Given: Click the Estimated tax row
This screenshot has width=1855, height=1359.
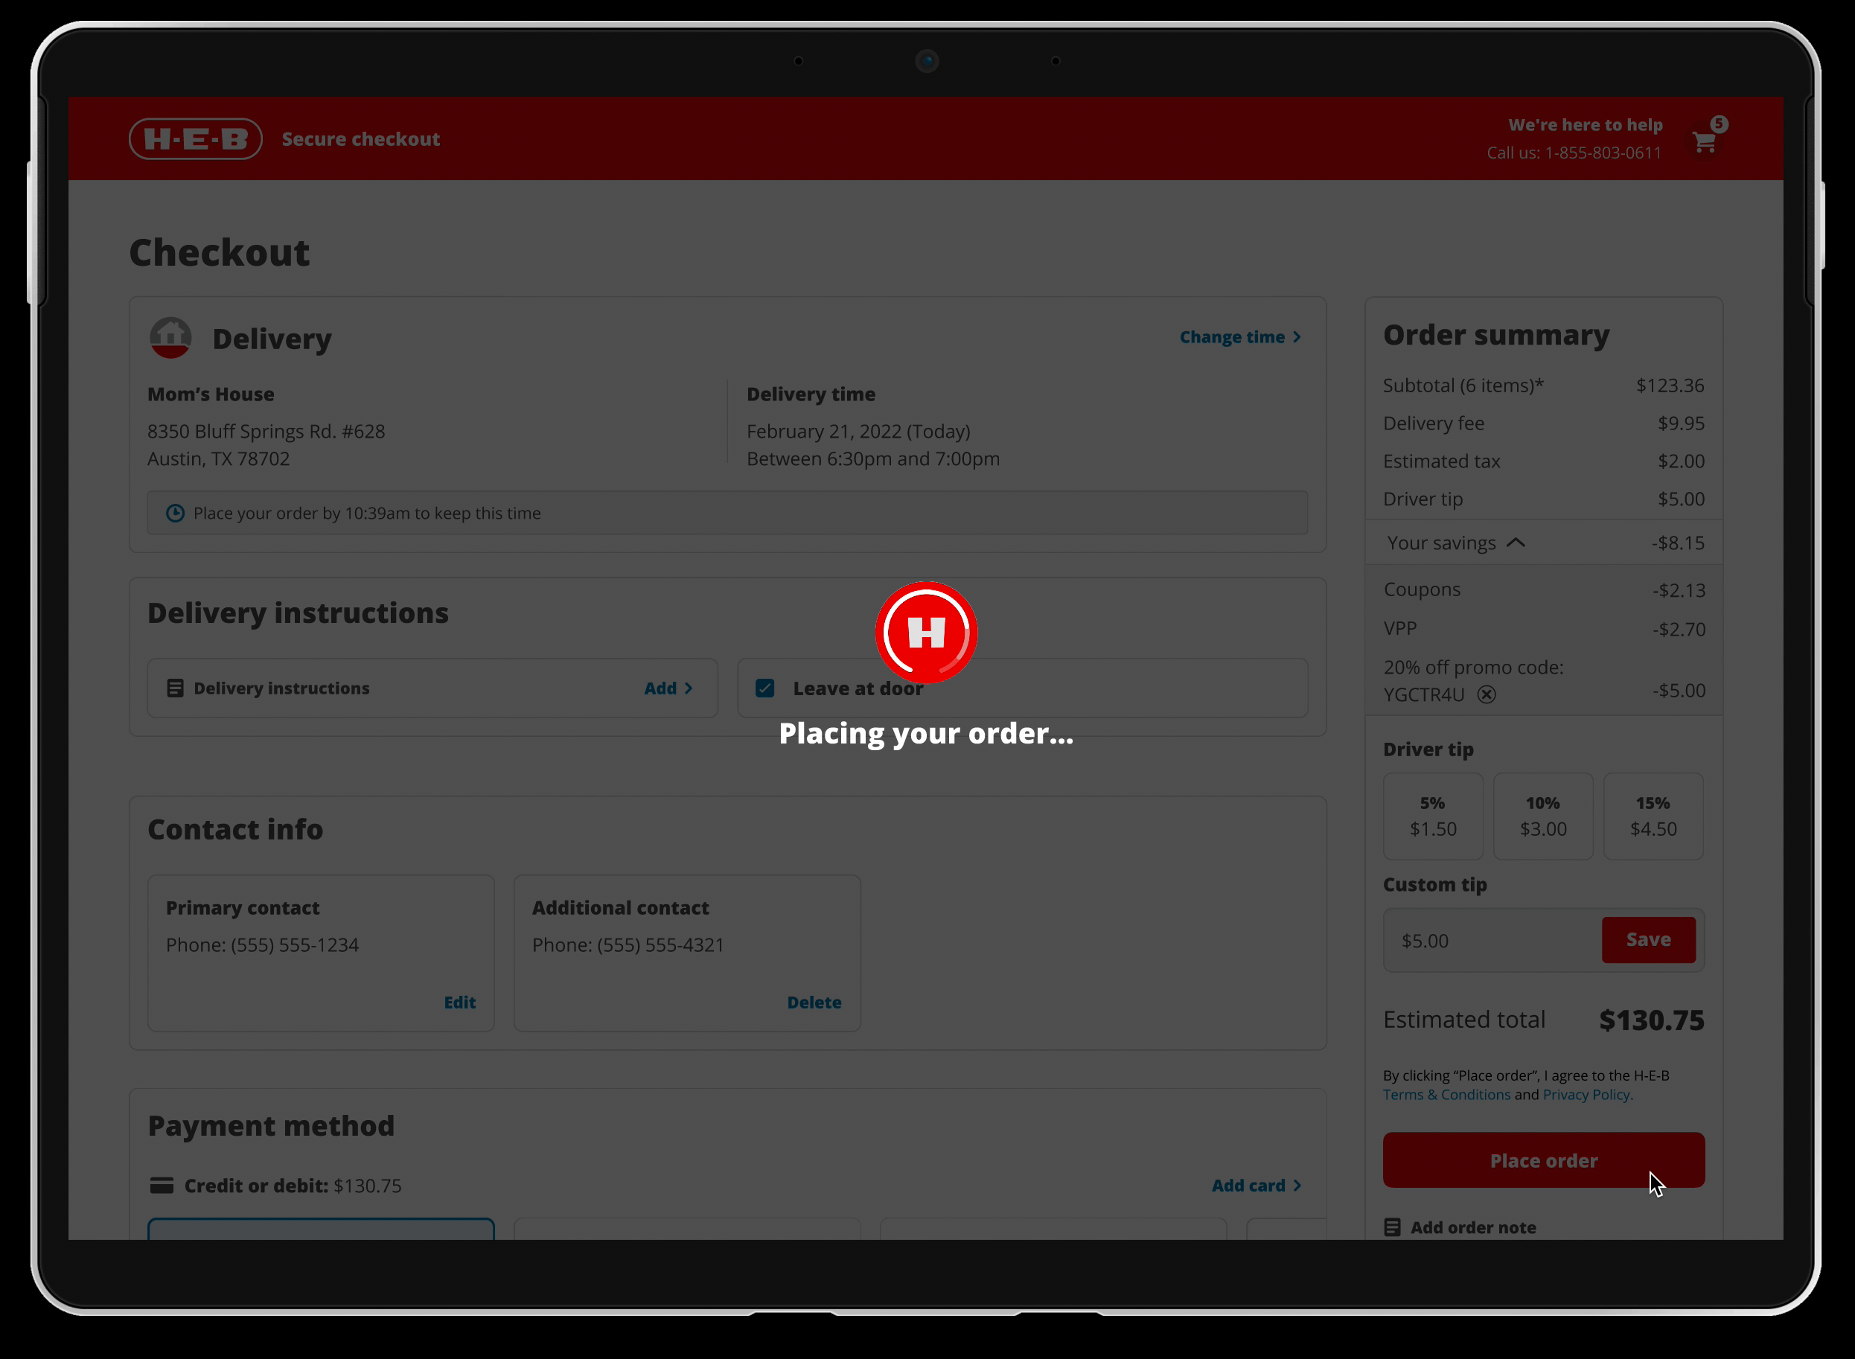Looking at the screenshot, I should [x=1543, y=461].
